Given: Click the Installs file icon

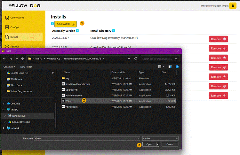Looking at the screenshot, I should [x=7, y=37].
